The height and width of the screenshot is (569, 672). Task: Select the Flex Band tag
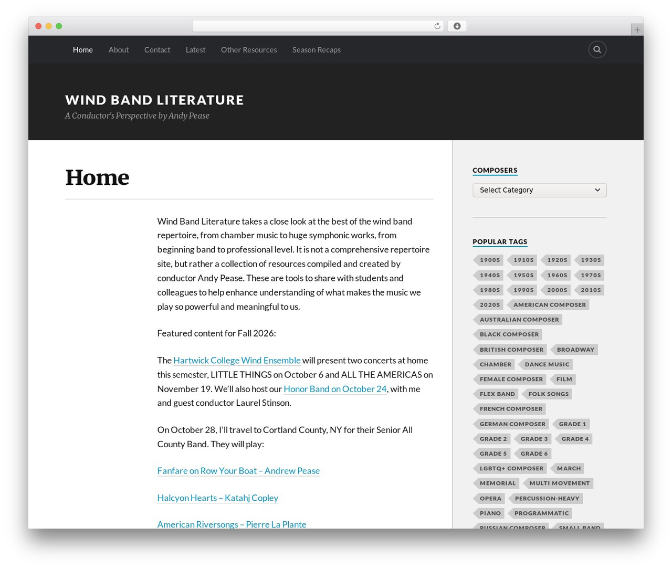[496, 394]
